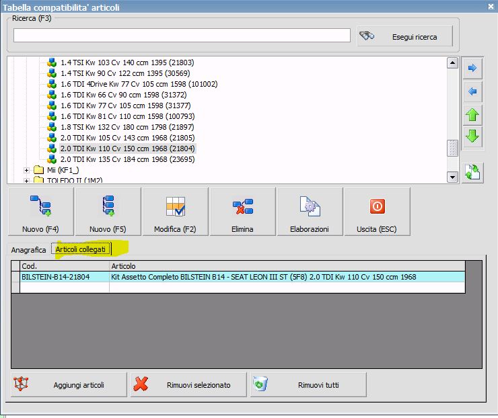Exit with Uscita (ESC)
Screen dimensions: 498x418
(x=378, y=212)
